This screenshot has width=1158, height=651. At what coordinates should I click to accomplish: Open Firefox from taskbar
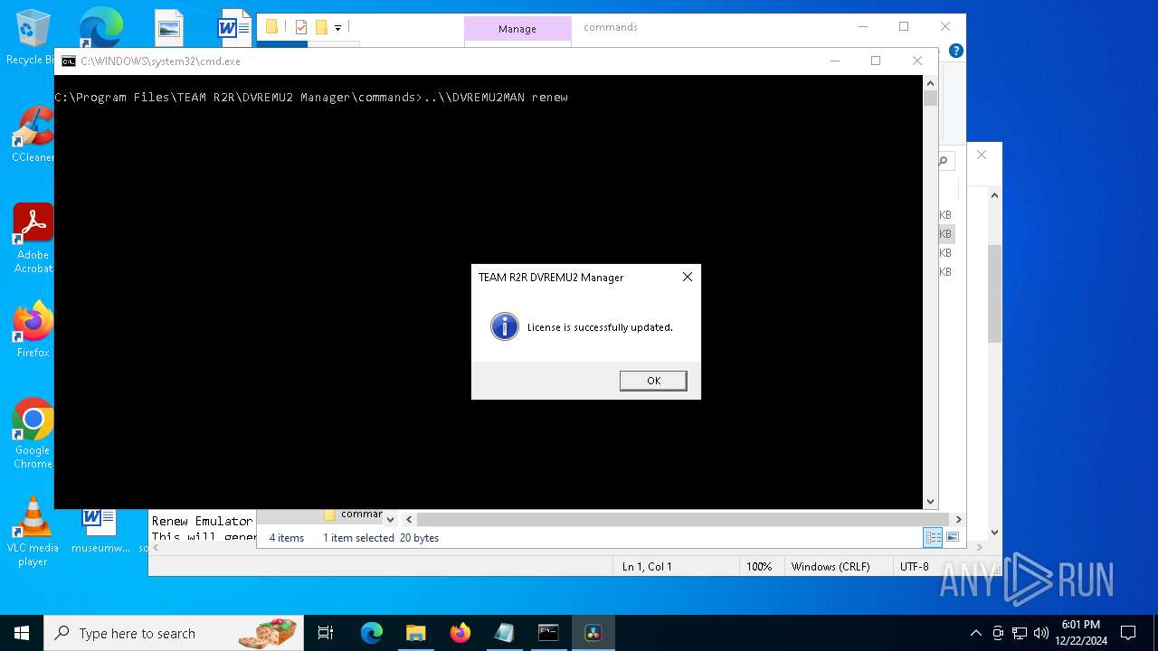point(460,633)
